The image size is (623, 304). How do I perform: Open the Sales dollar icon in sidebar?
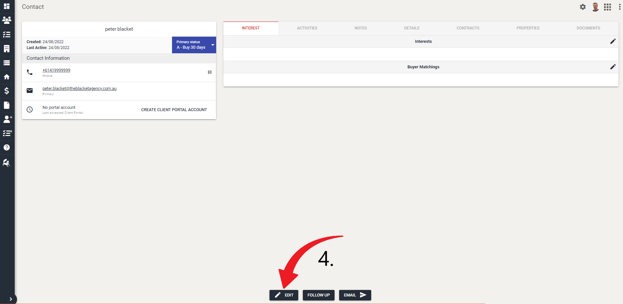(7, 91)
